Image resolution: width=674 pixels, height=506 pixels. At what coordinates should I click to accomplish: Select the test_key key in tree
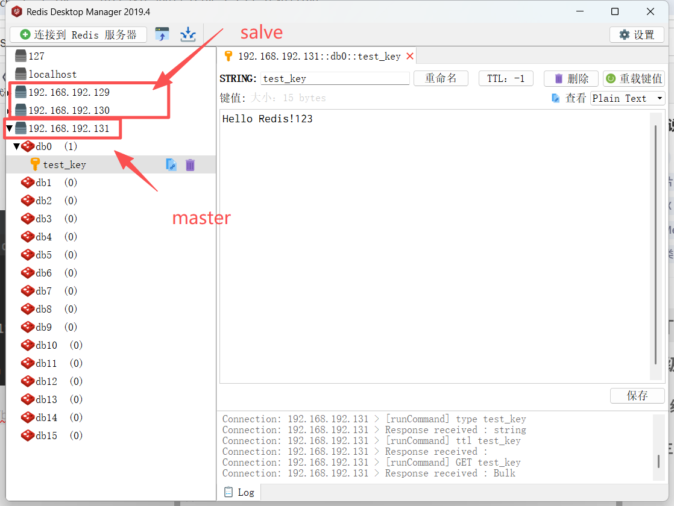[x=65, y=164]
